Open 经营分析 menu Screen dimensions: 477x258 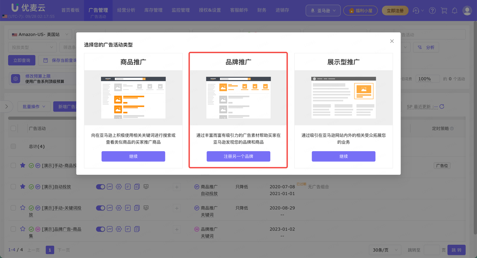126,10
